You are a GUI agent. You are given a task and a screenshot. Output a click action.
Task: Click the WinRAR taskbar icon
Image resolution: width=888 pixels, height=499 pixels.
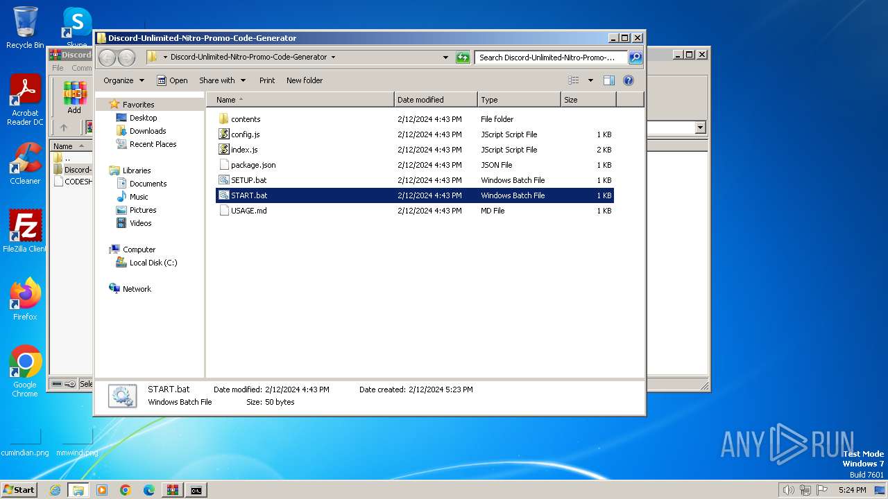(x=173, y=490)
